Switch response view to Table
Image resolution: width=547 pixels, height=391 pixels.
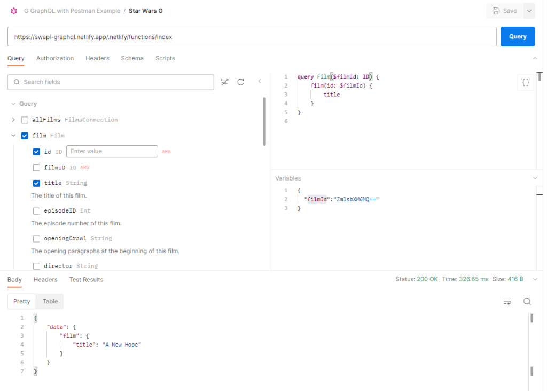pyautogui.click(x=50, y=302)
